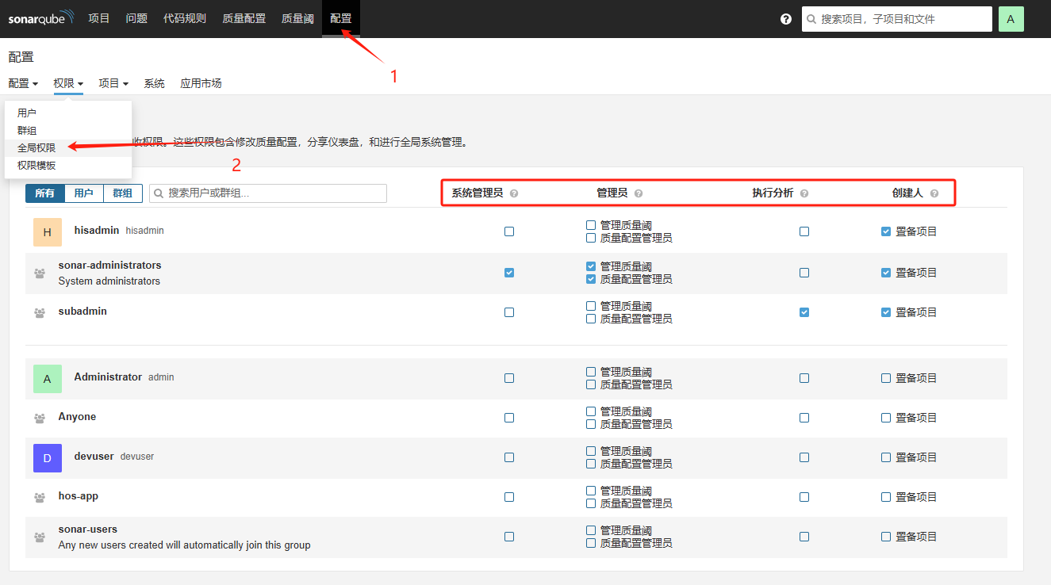Check 置备项目 for sonar-users
Screen dimensions: 1051x585
tap(886, 537)
